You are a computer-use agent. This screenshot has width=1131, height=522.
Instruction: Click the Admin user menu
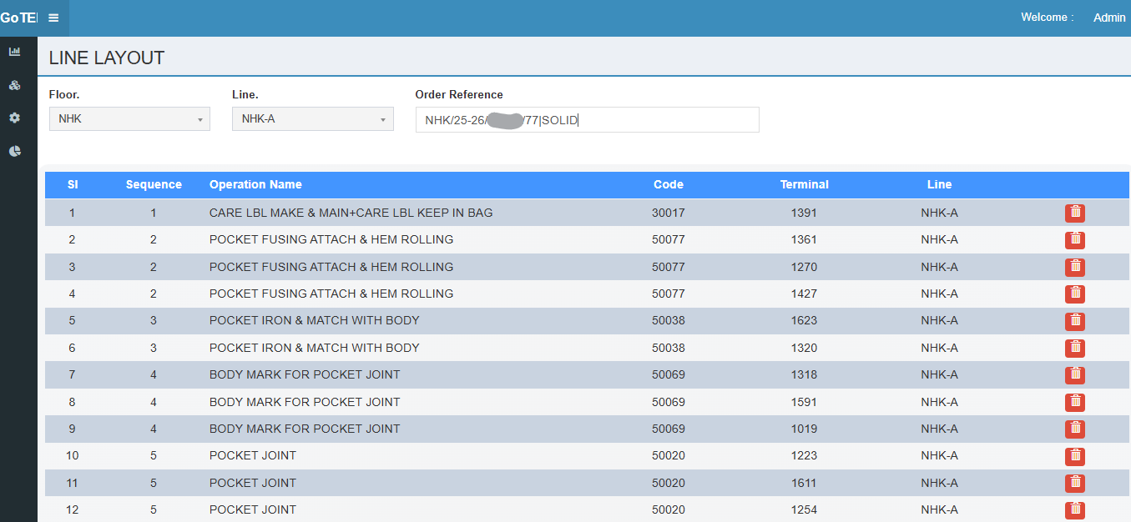pos(1108,18)
